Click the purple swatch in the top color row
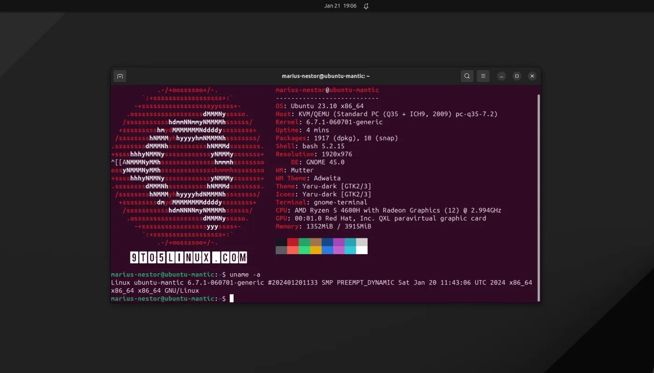The image size is (654, 373). (339, 242)
